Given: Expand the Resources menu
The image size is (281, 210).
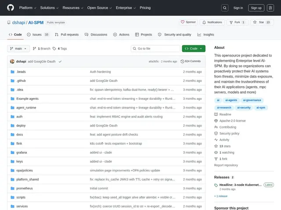Looking at the screenshot, I should pos(72,8).
